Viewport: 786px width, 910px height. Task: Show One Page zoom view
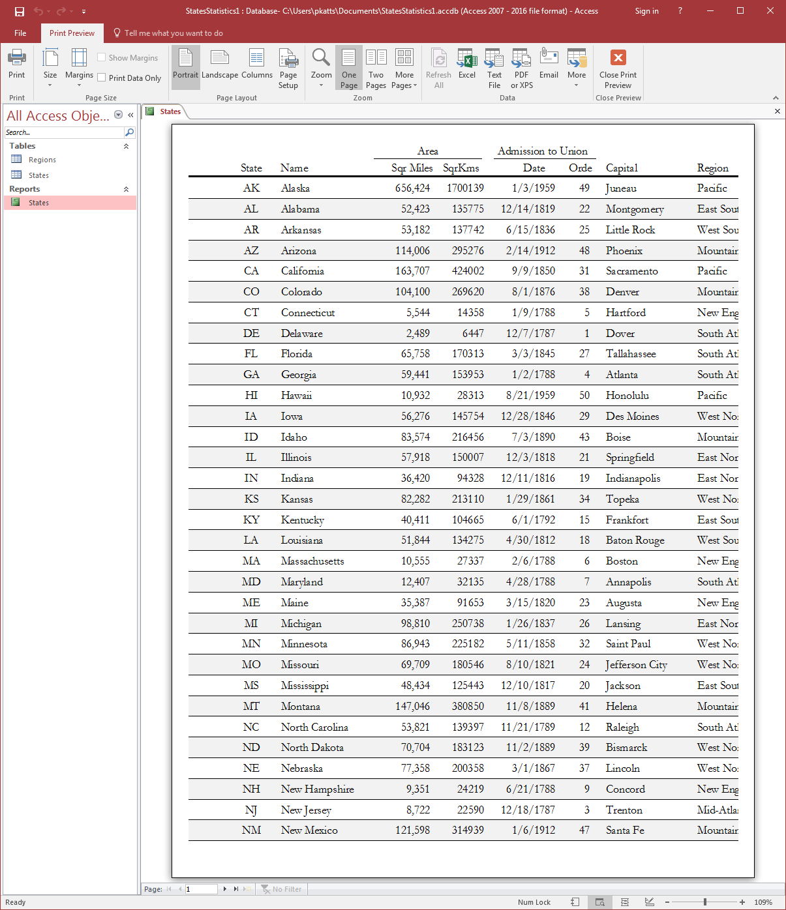[349, 68]
